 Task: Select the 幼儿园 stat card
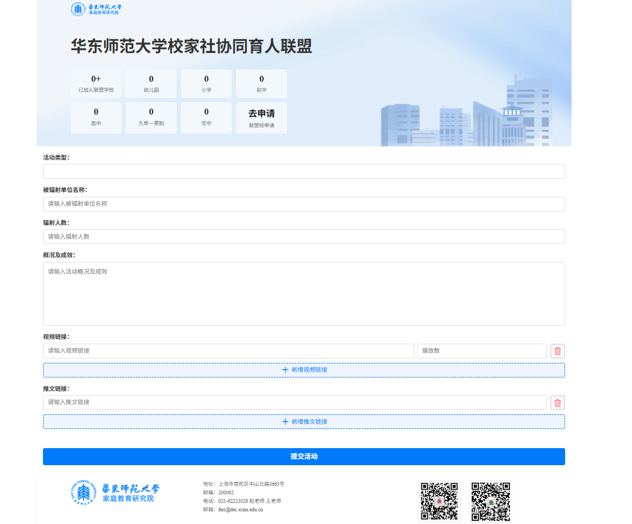pos(151,84)
